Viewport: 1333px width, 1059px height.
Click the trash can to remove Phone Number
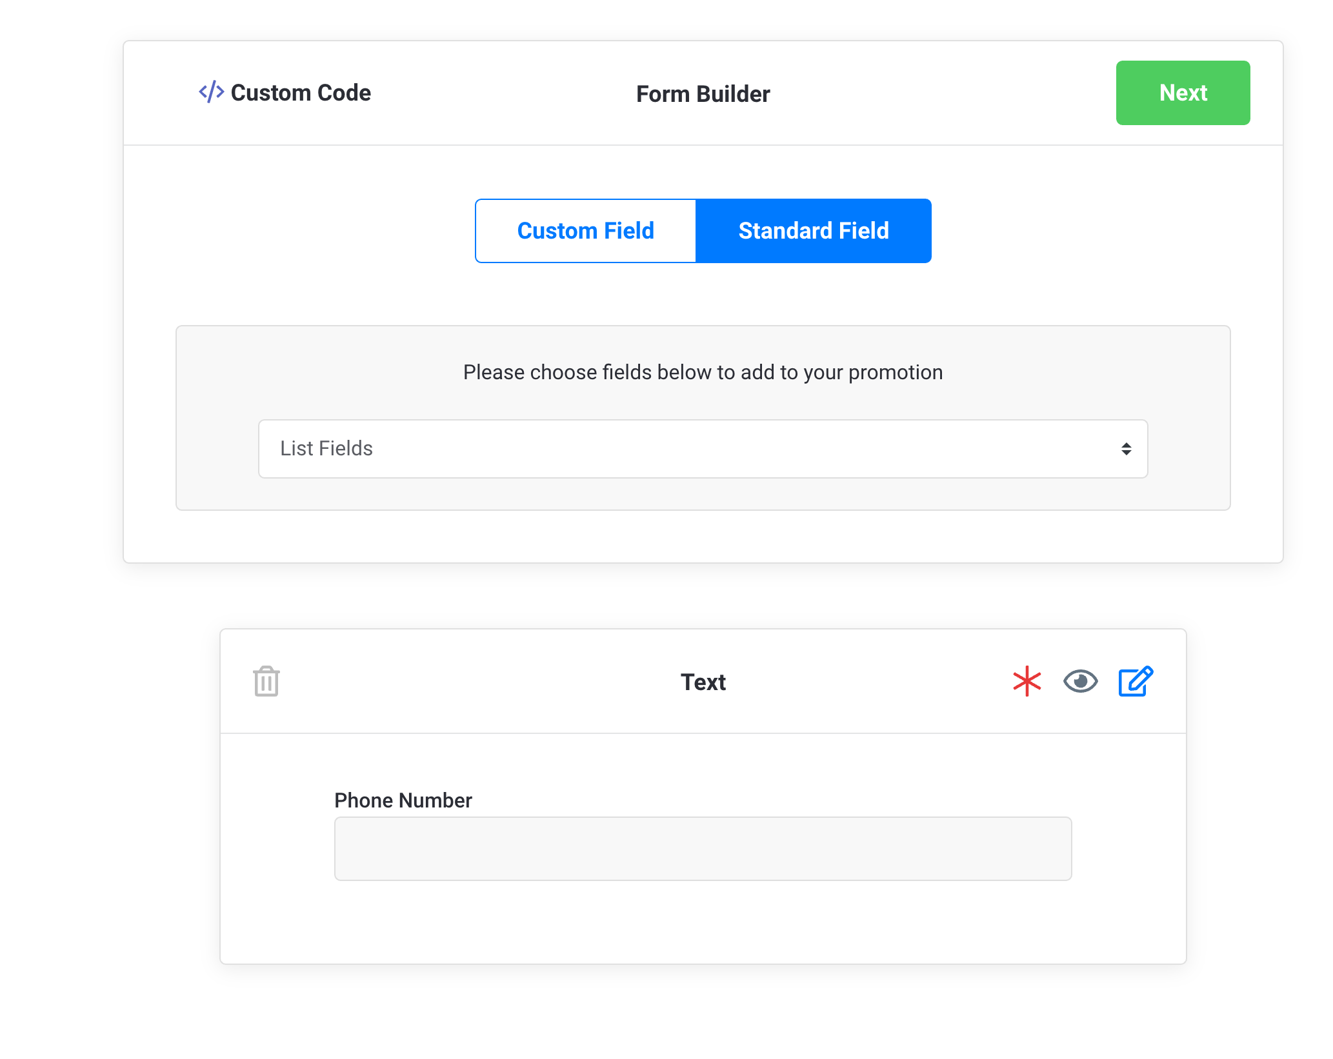[265, 682]
